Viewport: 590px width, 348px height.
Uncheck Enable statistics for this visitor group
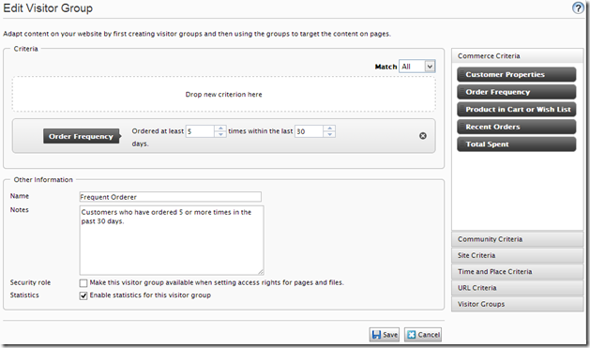click(x=83, y=295)
